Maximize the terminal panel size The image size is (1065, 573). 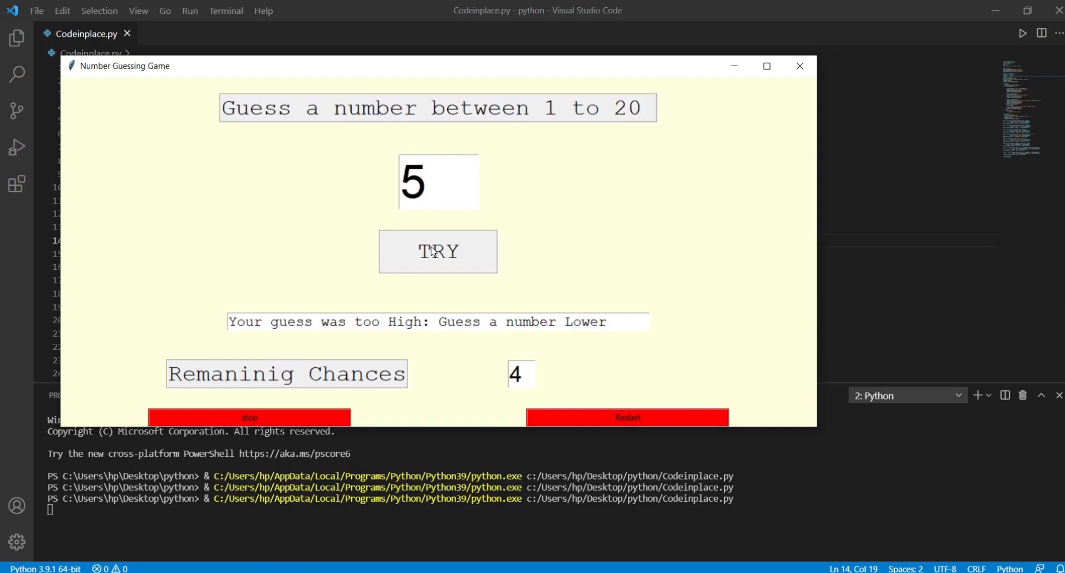click(1041, 395)
